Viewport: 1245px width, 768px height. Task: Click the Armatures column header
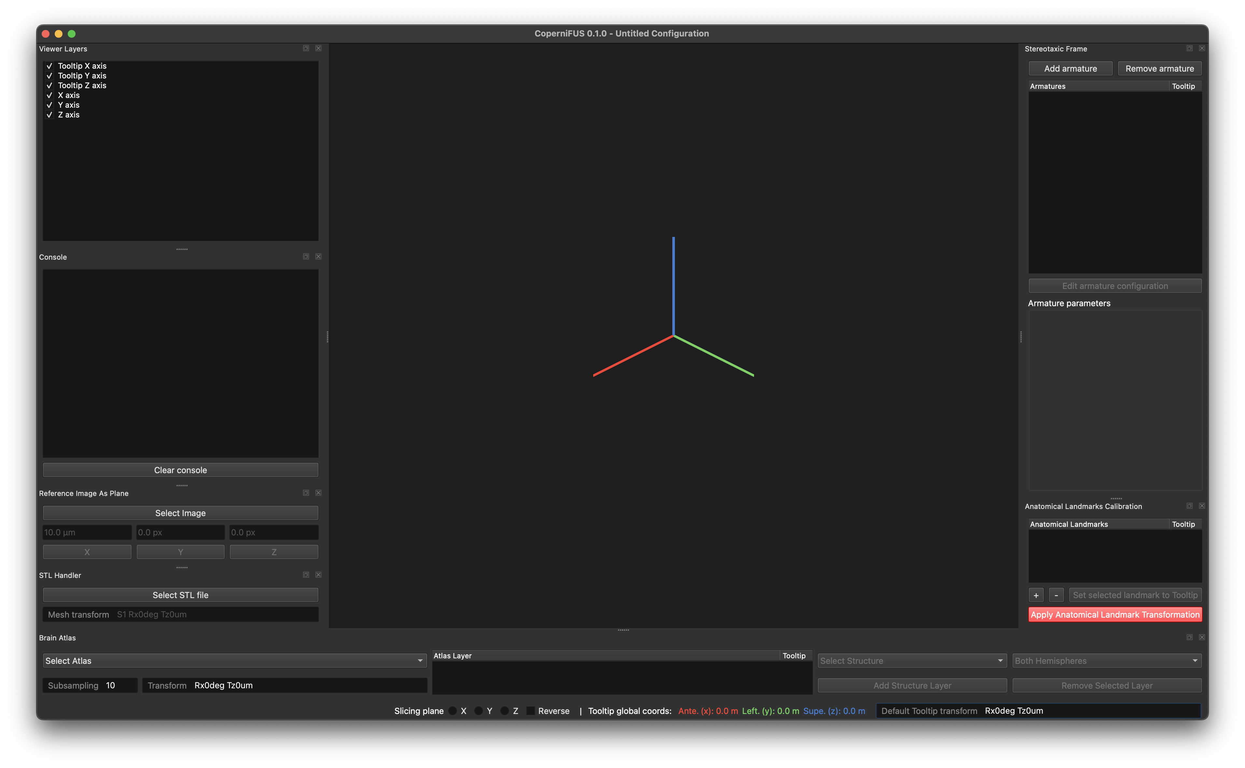click(x=1098, y=86)
